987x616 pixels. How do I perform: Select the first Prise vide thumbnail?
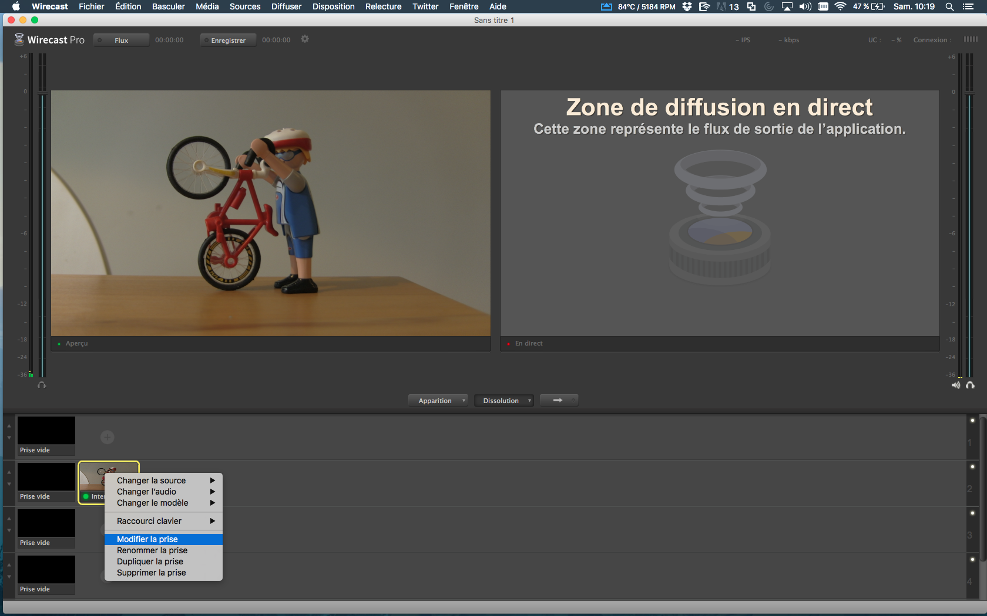pyautogui.click(x=46, y=431)
